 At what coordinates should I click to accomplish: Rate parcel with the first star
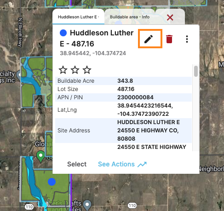point(63,70)
